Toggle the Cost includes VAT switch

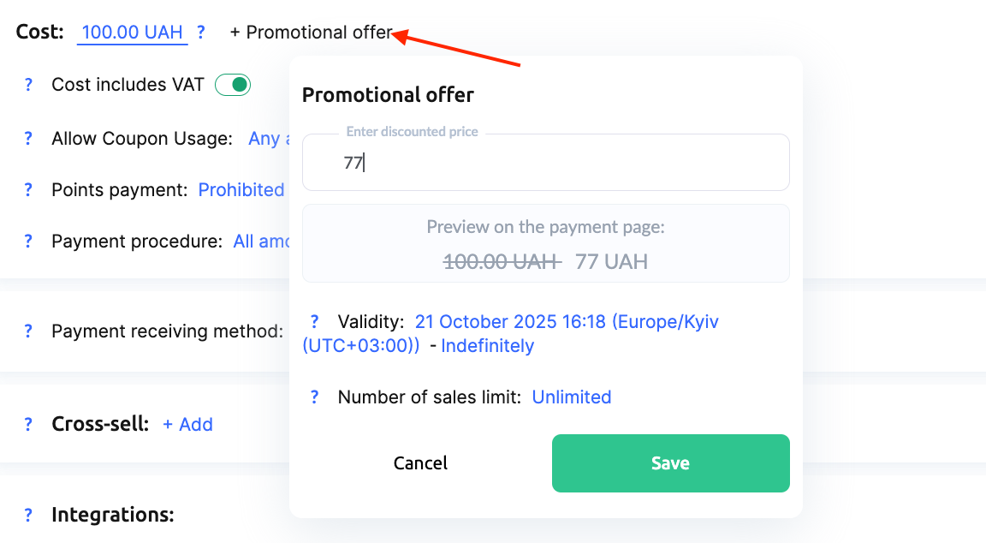(x=233, y=85)
